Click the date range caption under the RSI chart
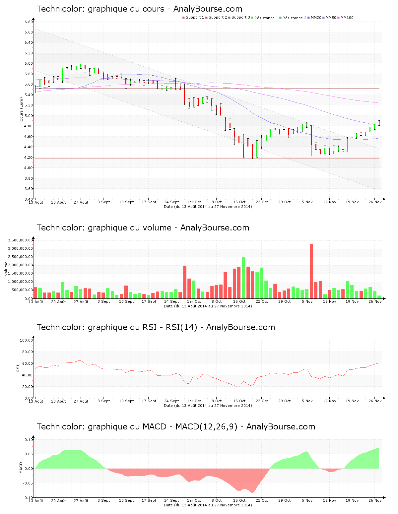398x514 pixels. 208,406
